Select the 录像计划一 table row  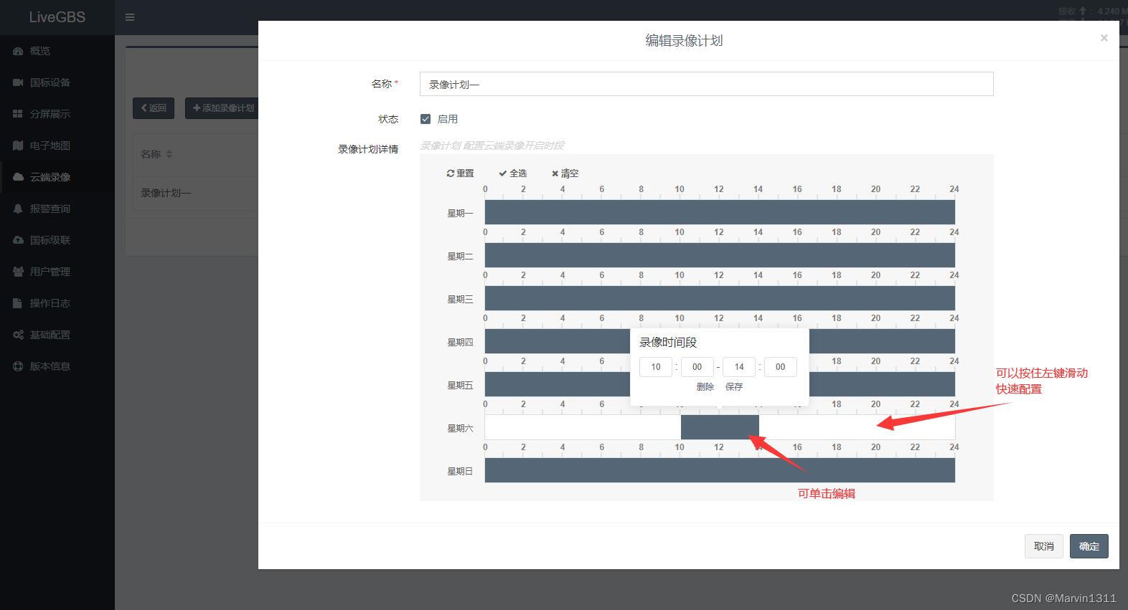195,193
